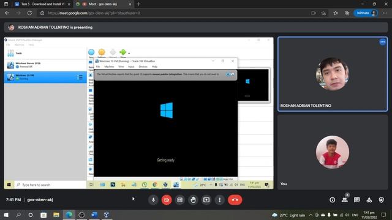Open Input menu of VM window
392x220 pixels.
[131, 67]
